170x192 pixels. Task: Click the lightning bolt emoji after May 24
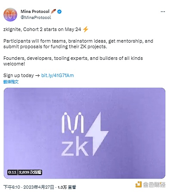(x=86, y=29)
